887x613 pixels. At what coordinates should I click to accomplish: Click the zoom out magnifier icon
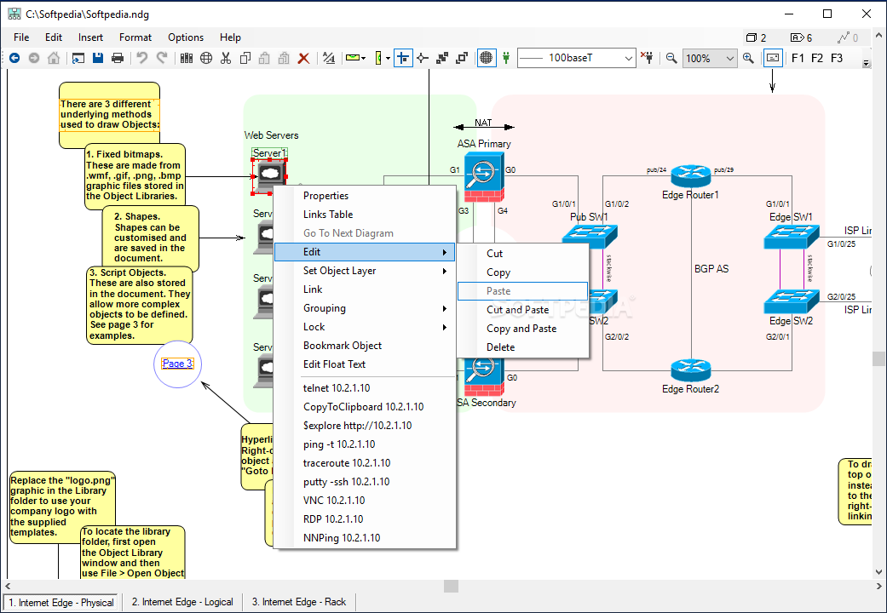point(671,58)
